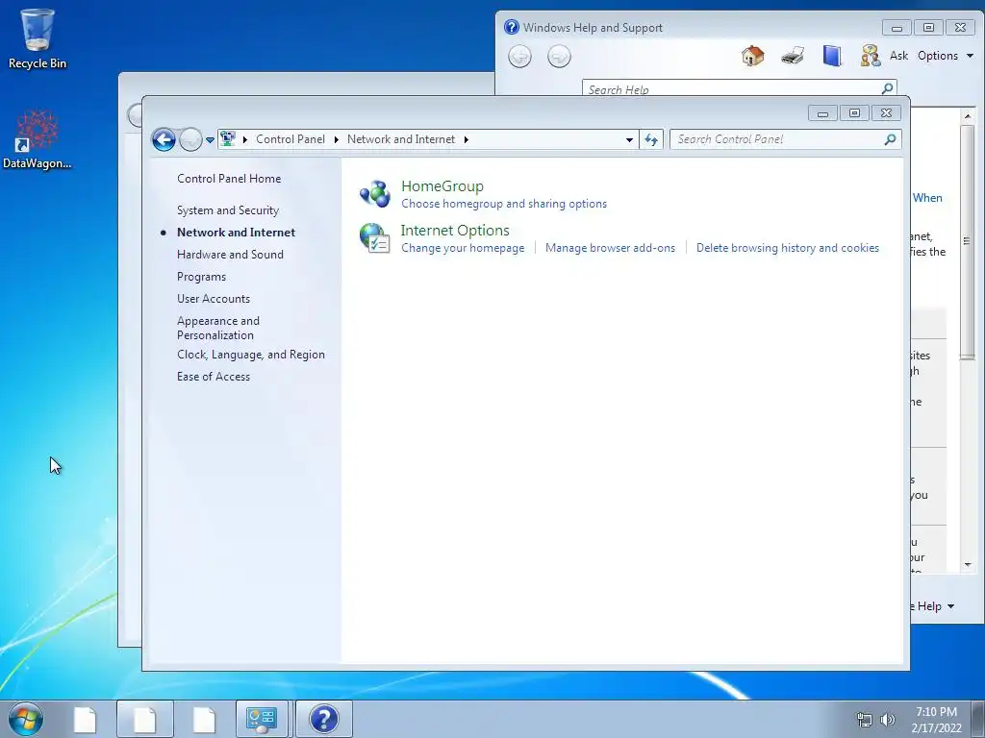Image resolution: width=985 pixels, height=738 pixels.
Task: Go back in Control Panel window
Action: [164, 139]
